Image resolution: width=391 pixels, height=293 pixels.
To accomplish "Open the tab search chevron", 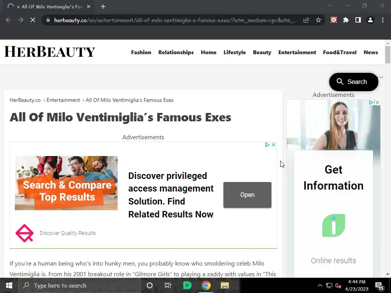I will [330, 5].
